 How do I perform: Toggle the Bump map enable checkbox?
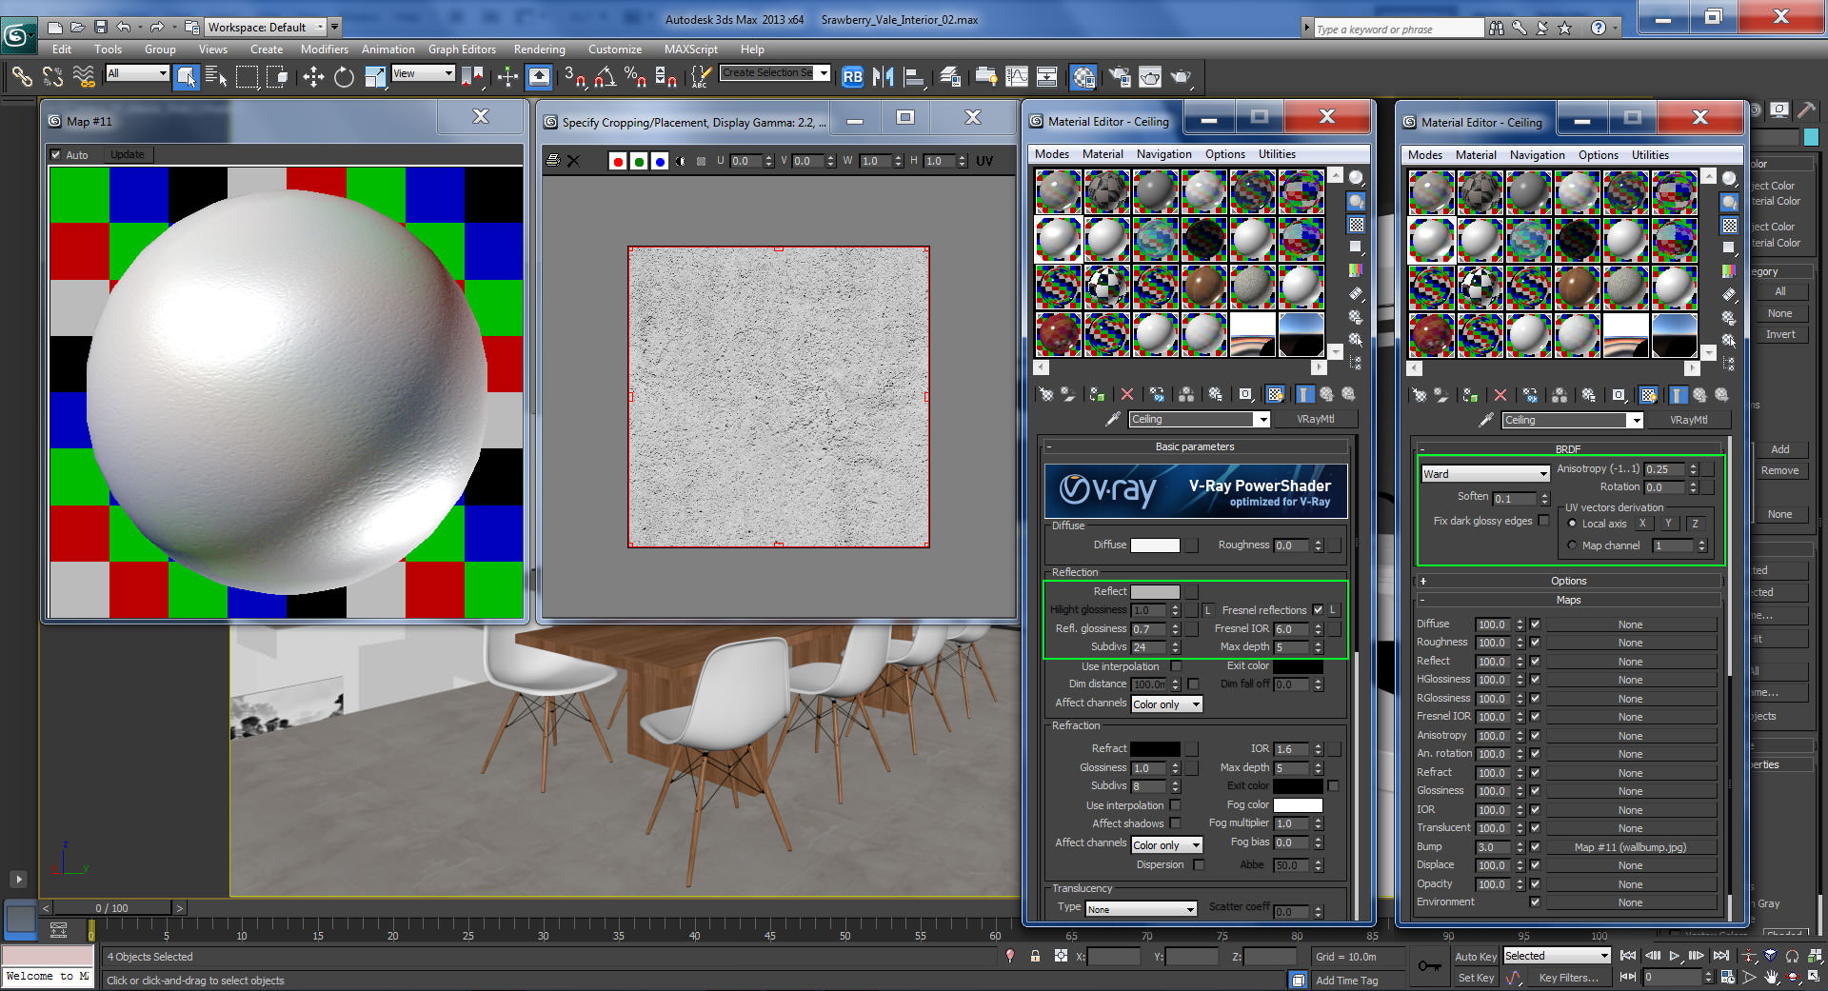1535,846
